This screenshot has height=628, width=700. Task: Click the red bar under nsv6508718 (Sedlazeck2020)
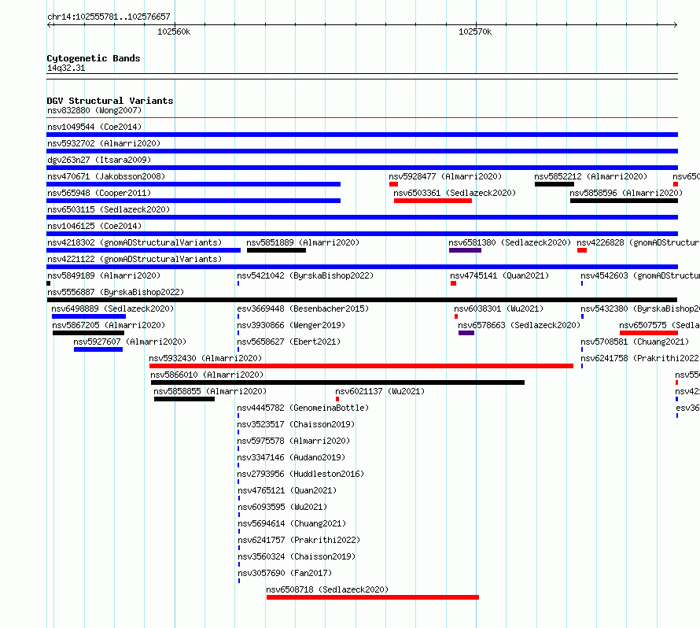coord(373,597)
